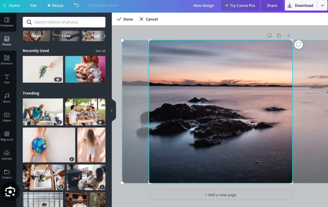This screenshot has height=207, width=328.
Task: Select the hands holding globe photo
Action: click(49, 145)
